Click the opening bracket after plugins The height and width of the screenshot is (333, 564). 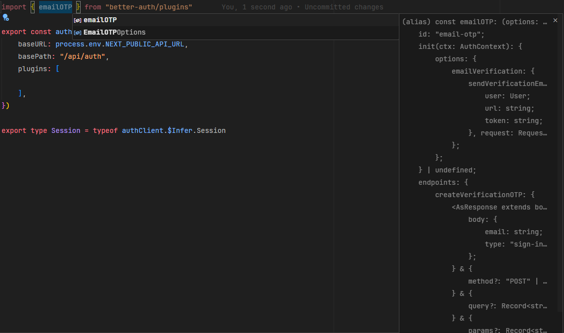pyautogui.click(x=58, y=69)
